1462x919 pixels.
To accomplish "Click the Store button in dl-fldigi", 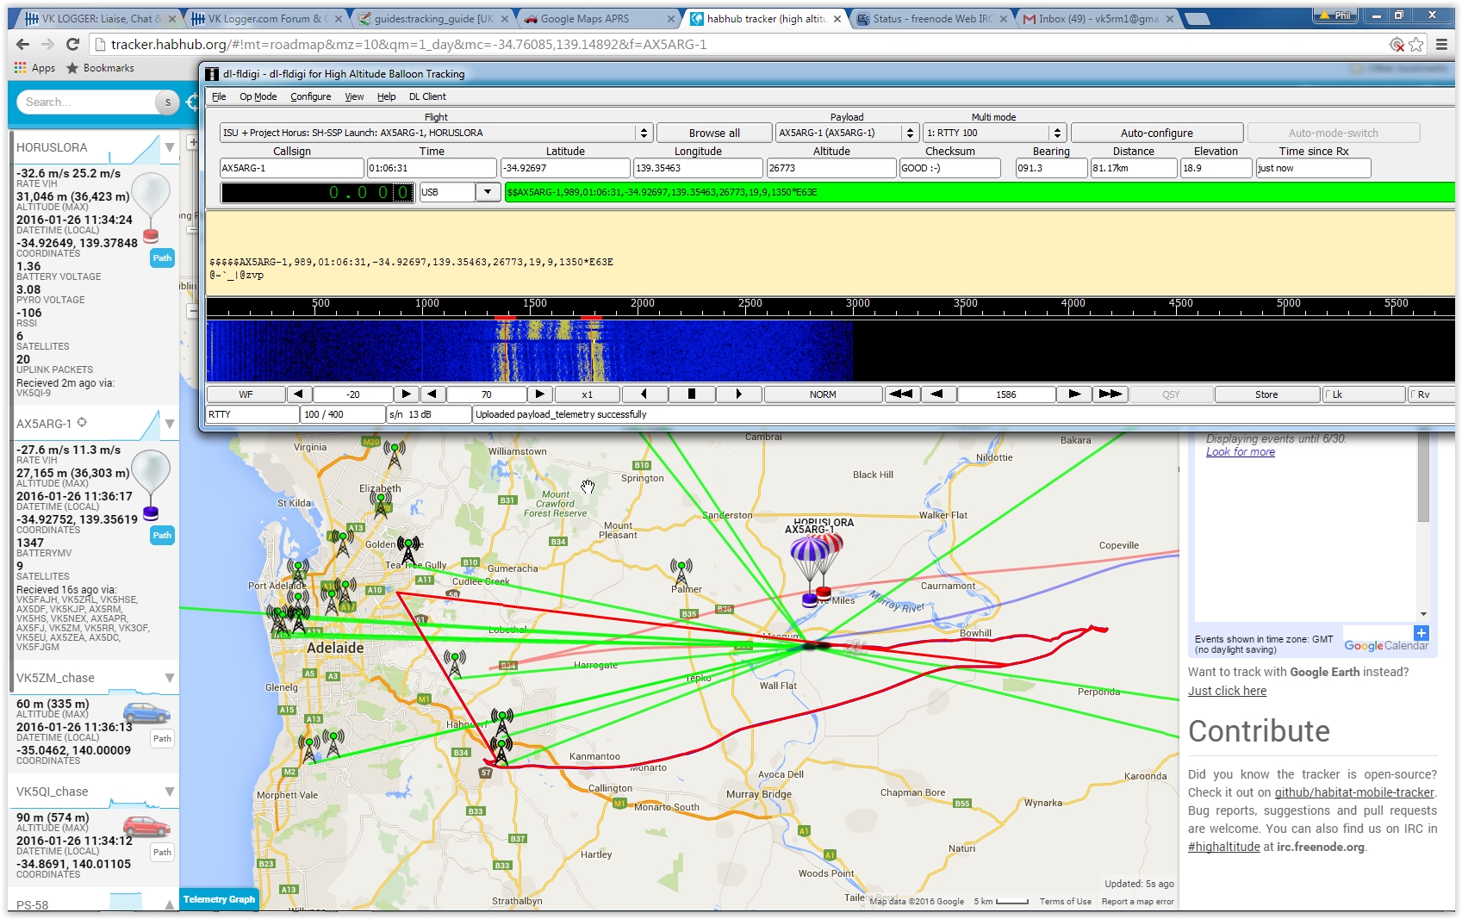I will (1266, 394).
